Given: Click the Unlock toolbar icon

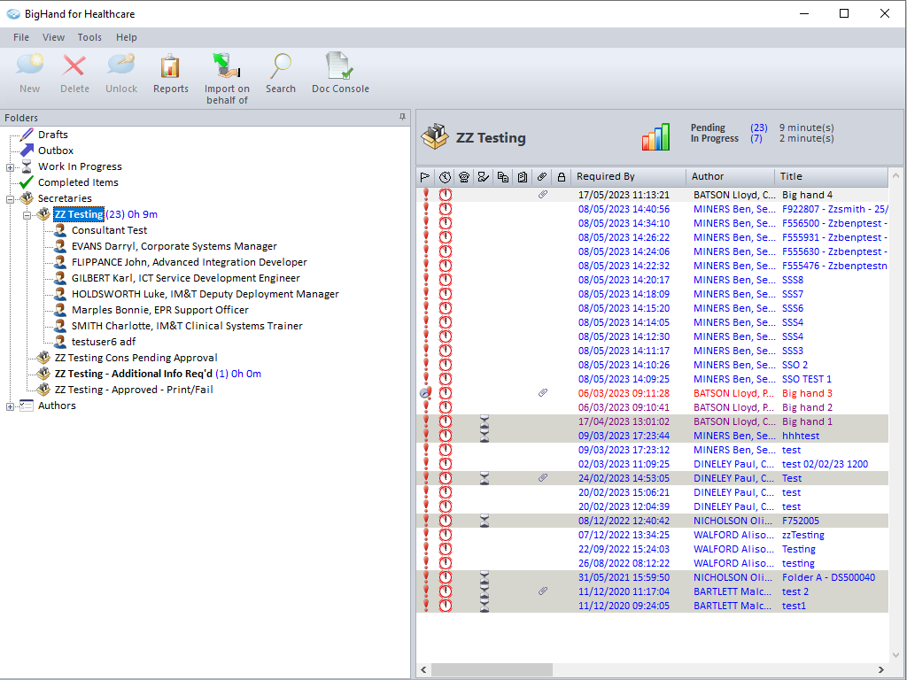Looking at the screenshot, I should point(121,65).
